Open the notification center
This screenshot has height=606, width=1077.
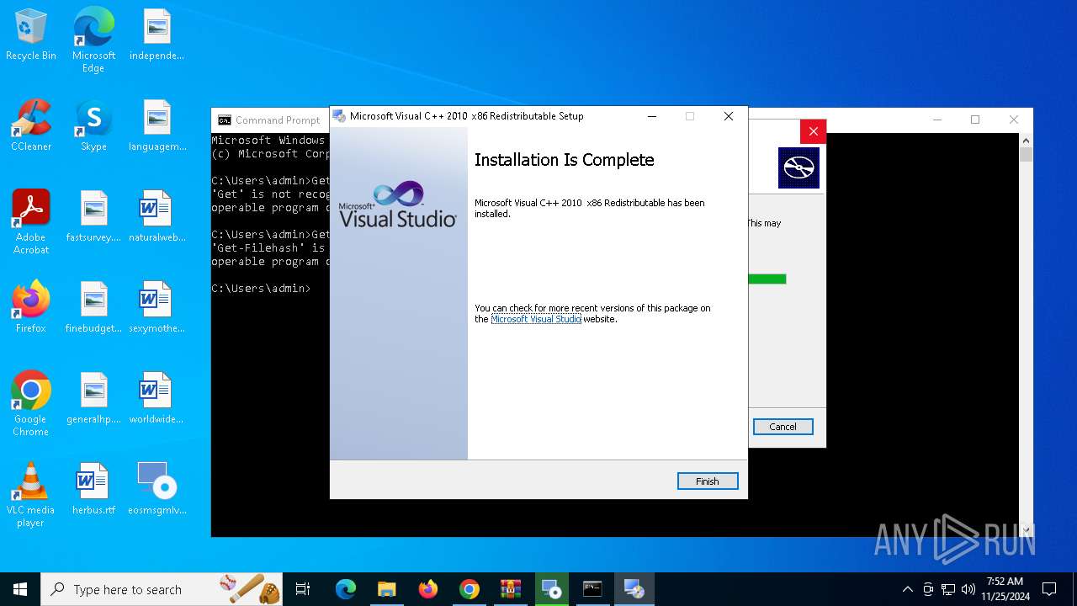(1049, 589)
